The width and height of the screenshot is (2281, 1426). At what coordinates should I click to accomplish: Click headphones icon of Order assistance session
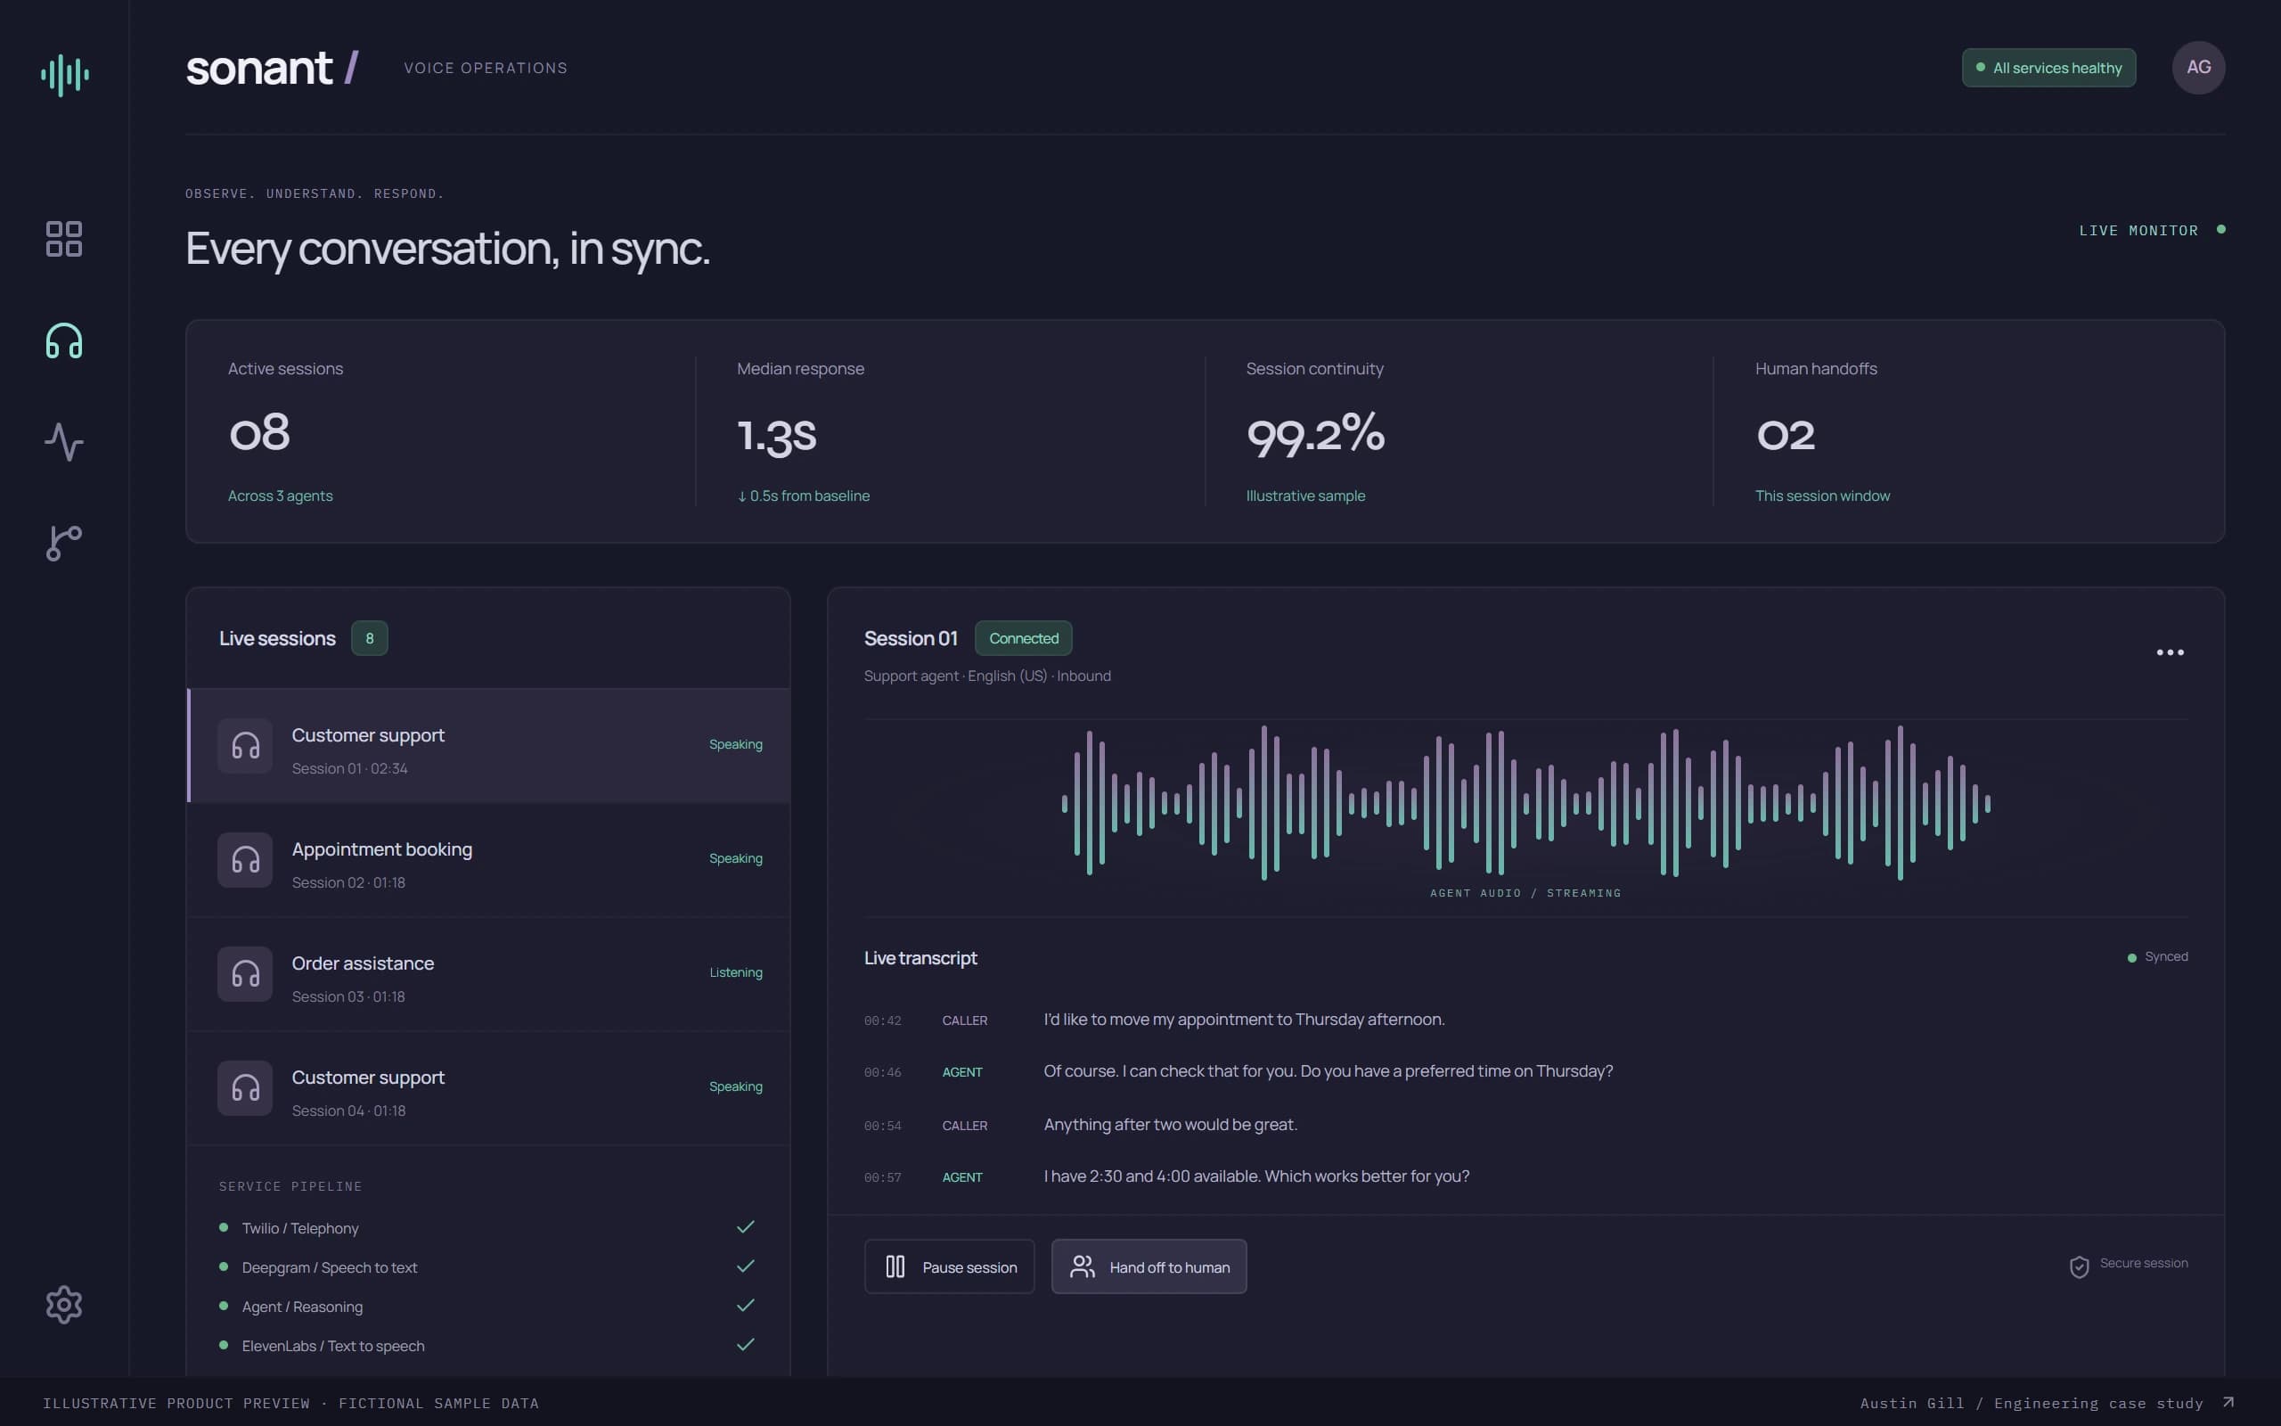pos(245,974)
